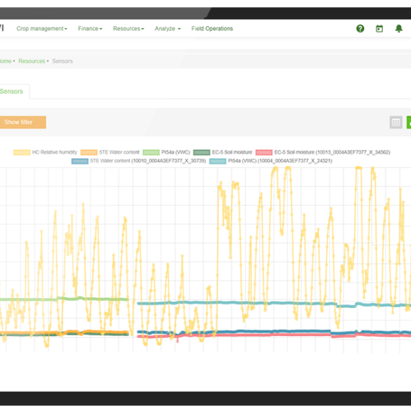Viewport: 411px width, 411px height.
Task: Toggle PI54a (VWC) light green legend series
Action: [x=167, y=152]
